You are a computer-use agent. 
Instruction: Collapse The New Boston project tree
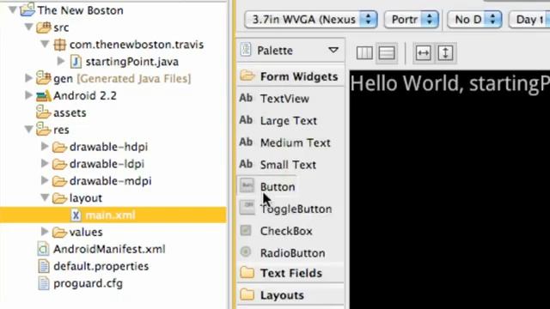click(13, 9)
